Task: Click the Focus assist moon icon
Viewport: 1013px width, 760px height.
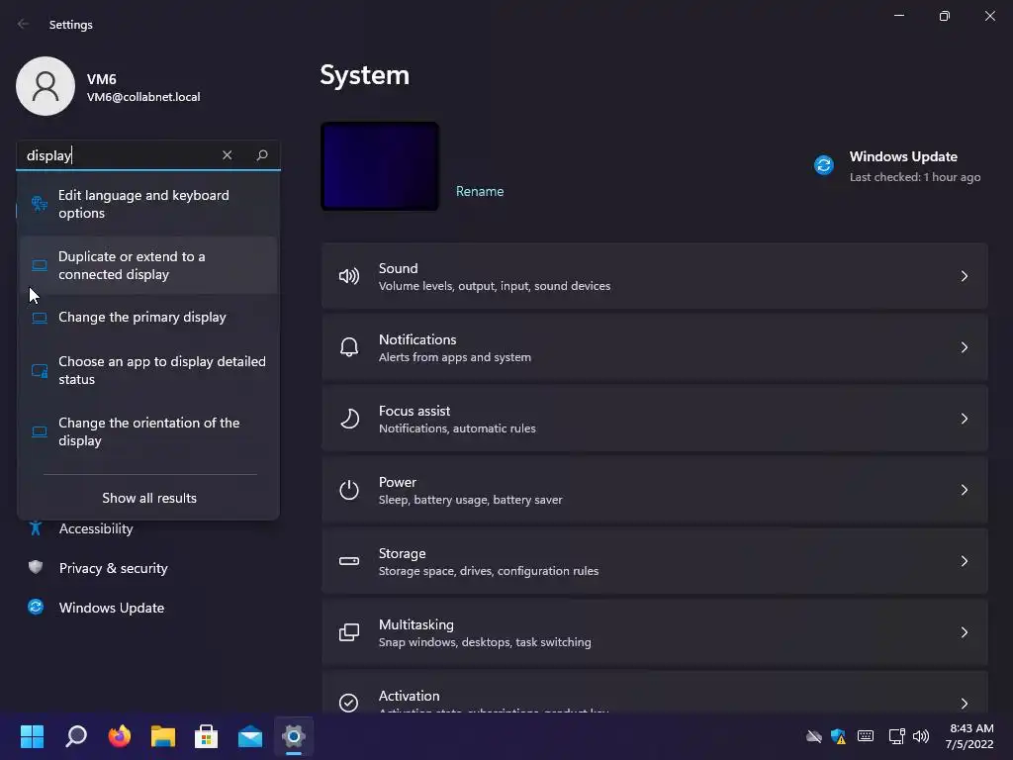Action: pos(349,419)
